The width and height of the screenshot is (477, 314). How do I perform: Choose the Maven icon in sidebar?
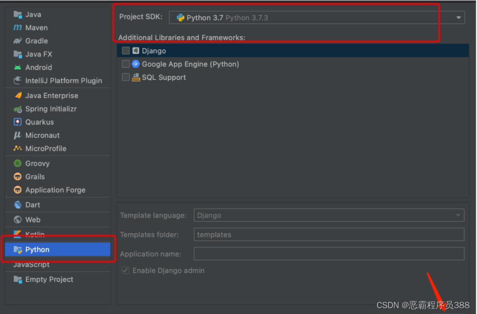click(17, 28)
